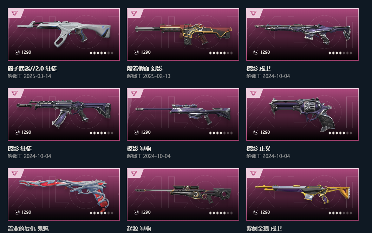Click tier badge on 掠影 正义 card
This screenshot has height=233, width=372.
click(253, 93)
